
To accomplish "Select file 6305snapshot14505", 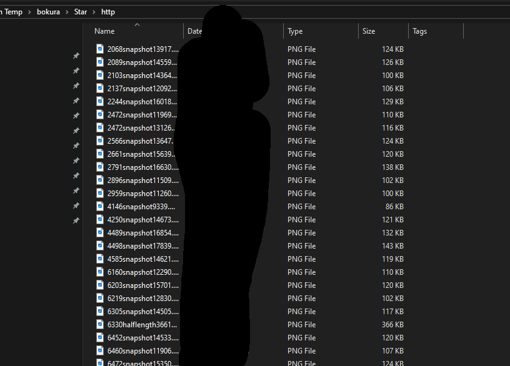I will [x=143, y=312].
